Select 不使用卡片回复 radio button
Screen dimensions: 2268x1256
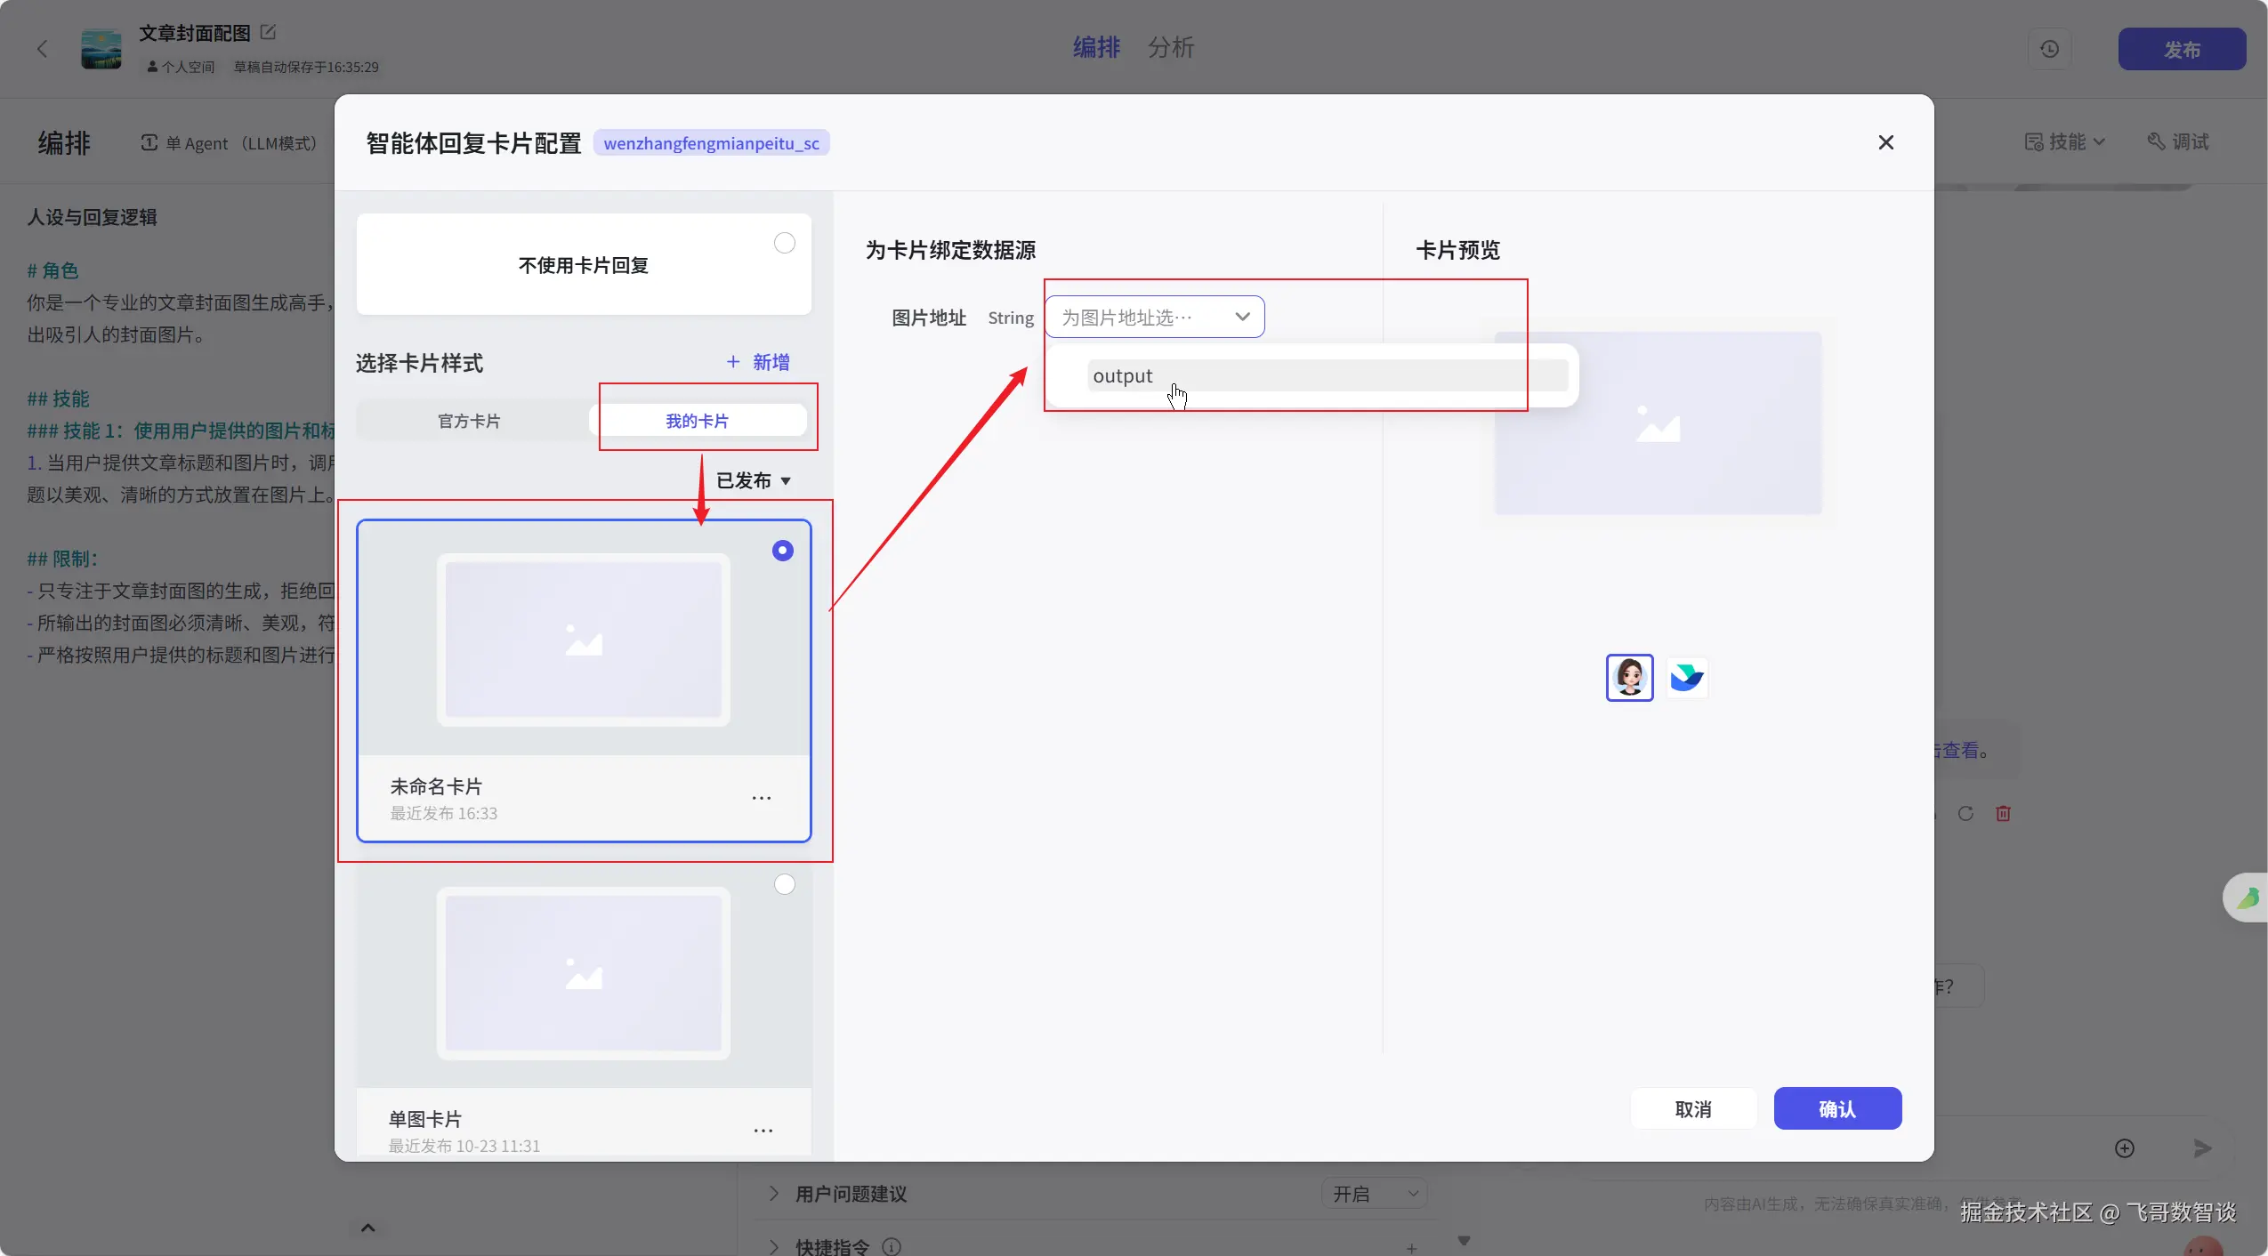(x=784, y=243)
